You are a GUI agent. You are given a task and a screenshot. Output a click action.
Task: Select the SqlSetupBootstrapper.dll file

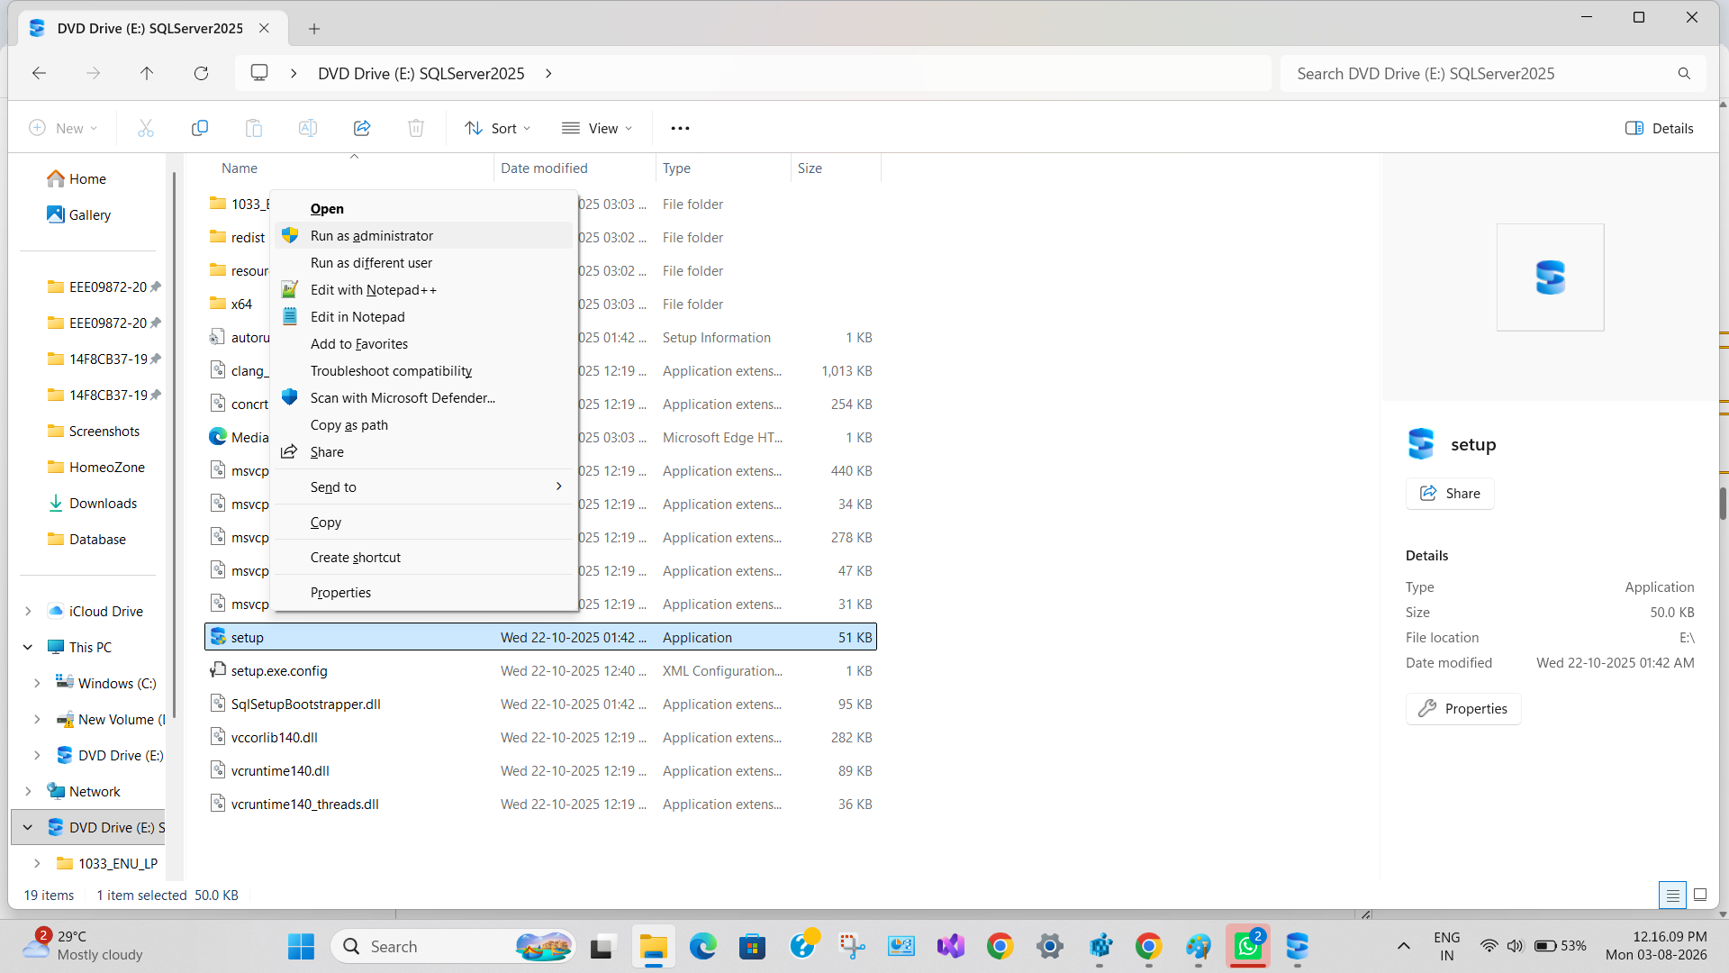tap(540, 704)
